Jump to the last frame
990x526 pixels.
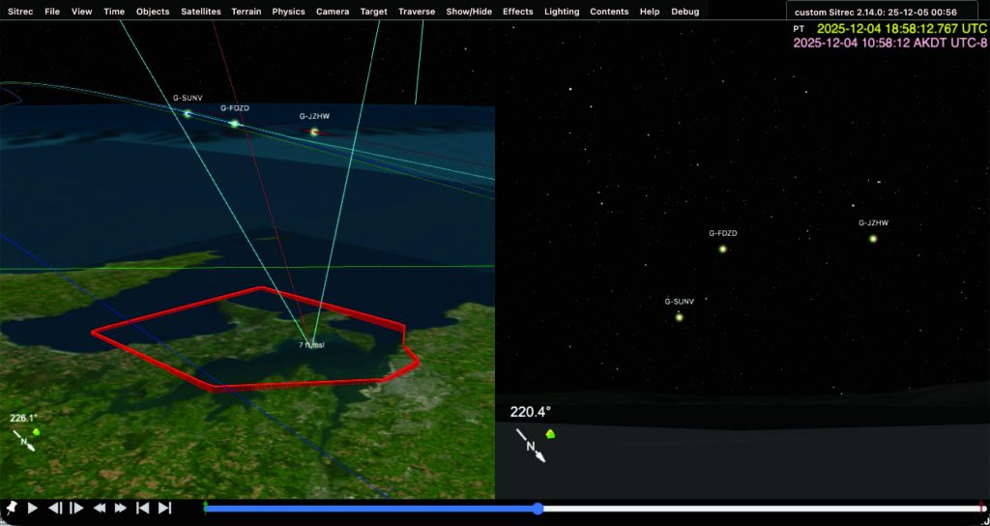click(165, 508)
